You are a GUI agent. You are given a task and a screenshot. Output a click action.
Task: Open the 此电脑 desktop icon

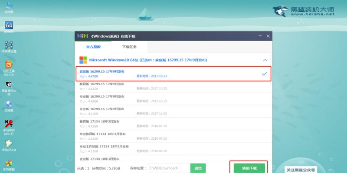(9, 7)
